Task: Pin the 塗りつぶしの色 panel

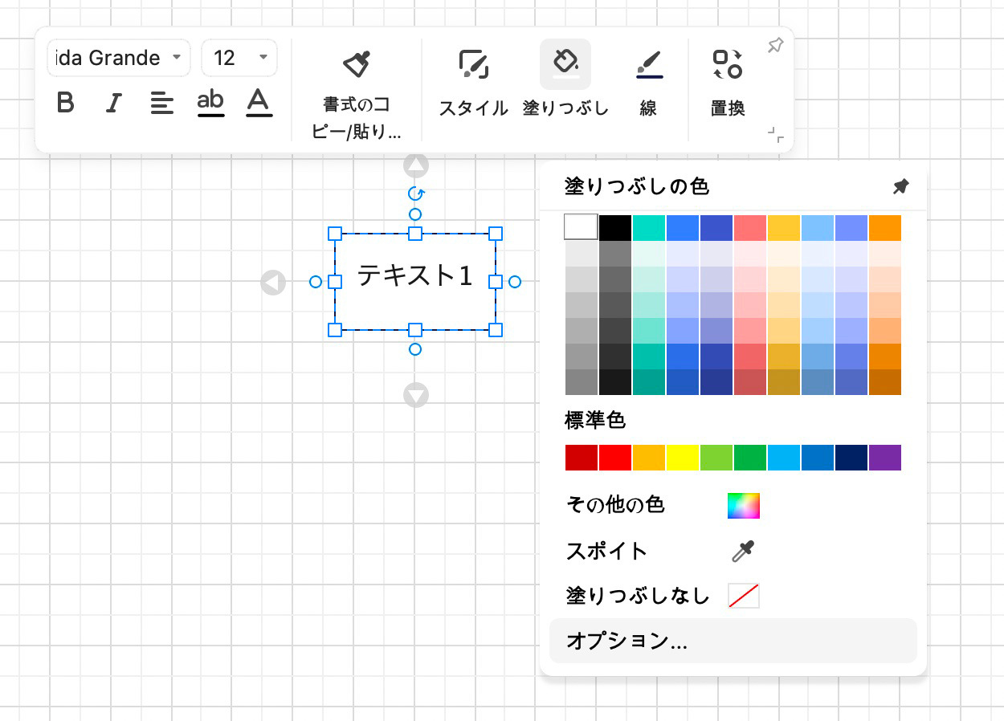Action: click(x=900, y=186)
